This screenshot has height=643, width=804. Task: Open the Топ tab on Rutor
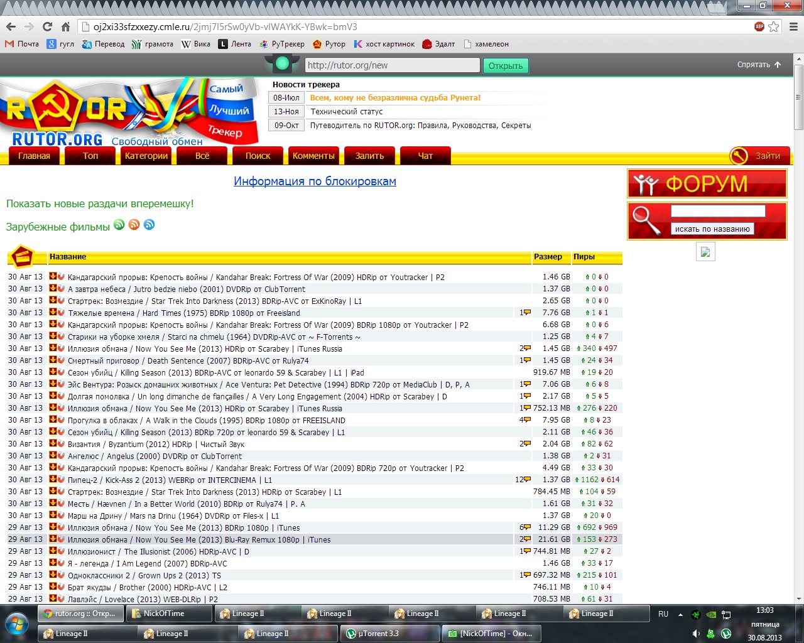tap(90, 156)
